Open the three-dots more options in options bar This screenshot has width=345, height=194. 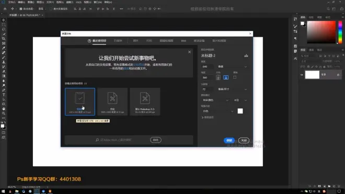(121, 9)
